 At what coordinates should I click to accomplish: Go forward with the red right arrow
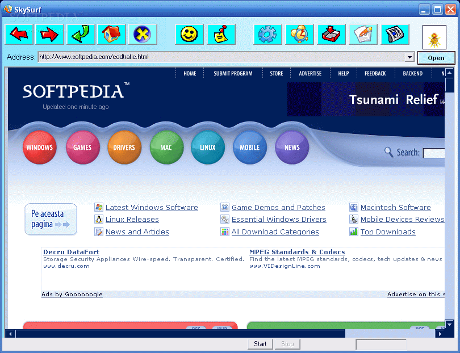coord(49,34)
